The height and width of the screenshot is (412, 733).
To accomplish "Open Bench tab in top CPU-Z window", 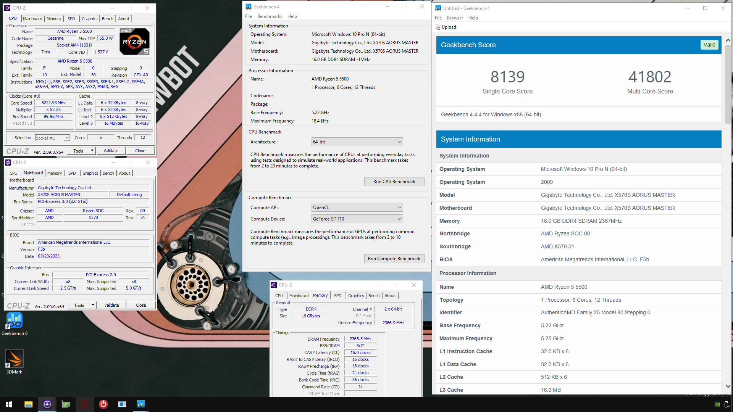I will pyautogui.click(x=108, y=19).
